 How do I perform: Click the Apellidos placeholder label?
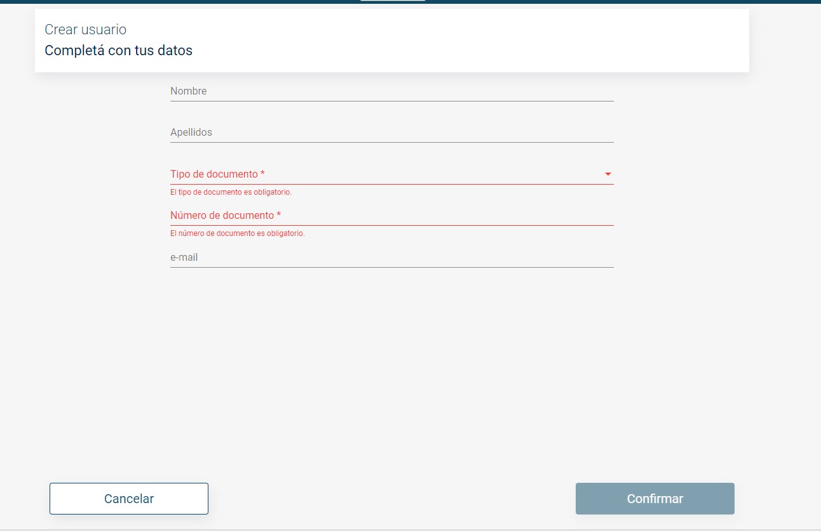(x=191, y=133)
